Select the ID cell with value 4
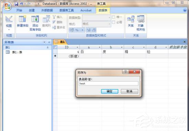The width and height of the screenshot is (189, 131). coord(68,52)
